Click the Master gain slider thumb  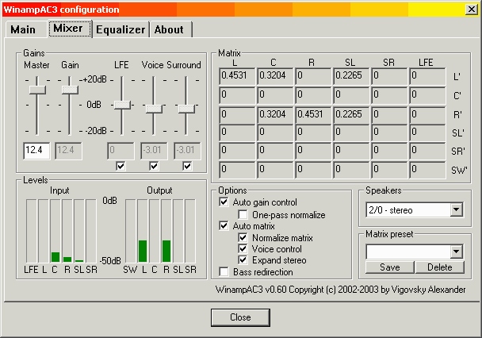tap(37, 90)
